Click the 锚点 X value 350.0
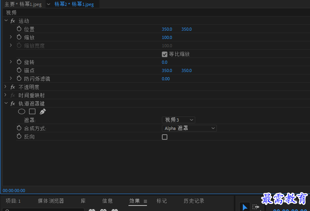Image resolution: width=310 pixels, height=211 pixels. point(167,70)
